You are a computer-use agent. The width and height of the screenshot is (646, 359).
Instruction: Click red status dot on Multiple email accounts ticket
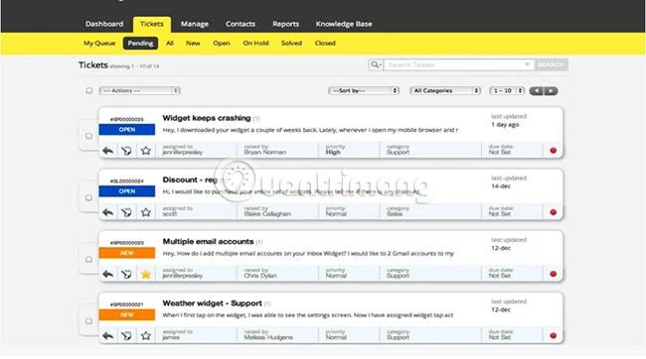pos(554,274)
